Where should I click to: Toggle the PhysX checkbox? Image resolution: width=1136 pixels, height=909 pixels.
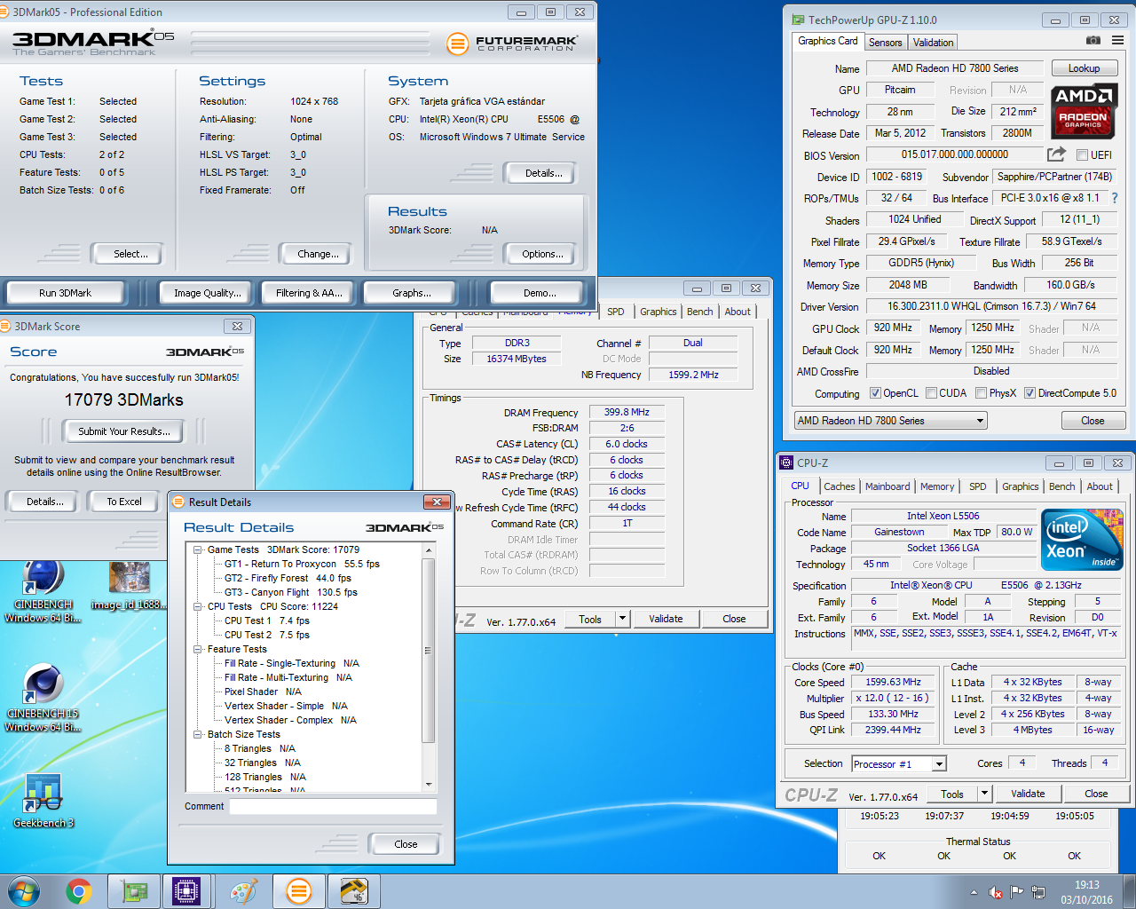coord(981,392)
